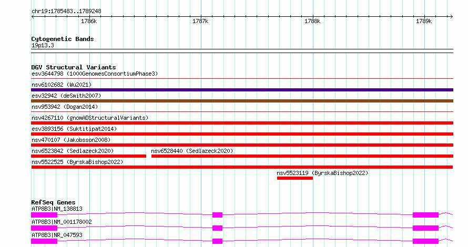Viewport: 468px width, 247px height.
Task: Open the RefSeq Genes track title
Action: click(53, 202)
